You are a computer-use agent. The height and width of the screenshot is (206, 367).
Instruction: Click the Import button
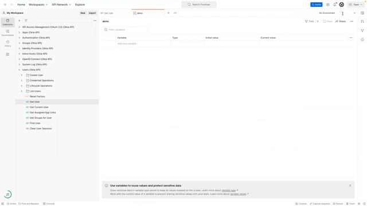(x=92, y=13)
